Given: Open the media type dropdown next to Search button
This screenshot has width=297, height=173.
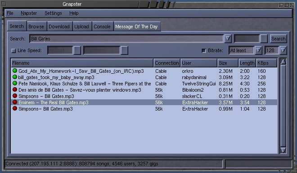Looking at the screenshot, I should click(x=264, y=39).
